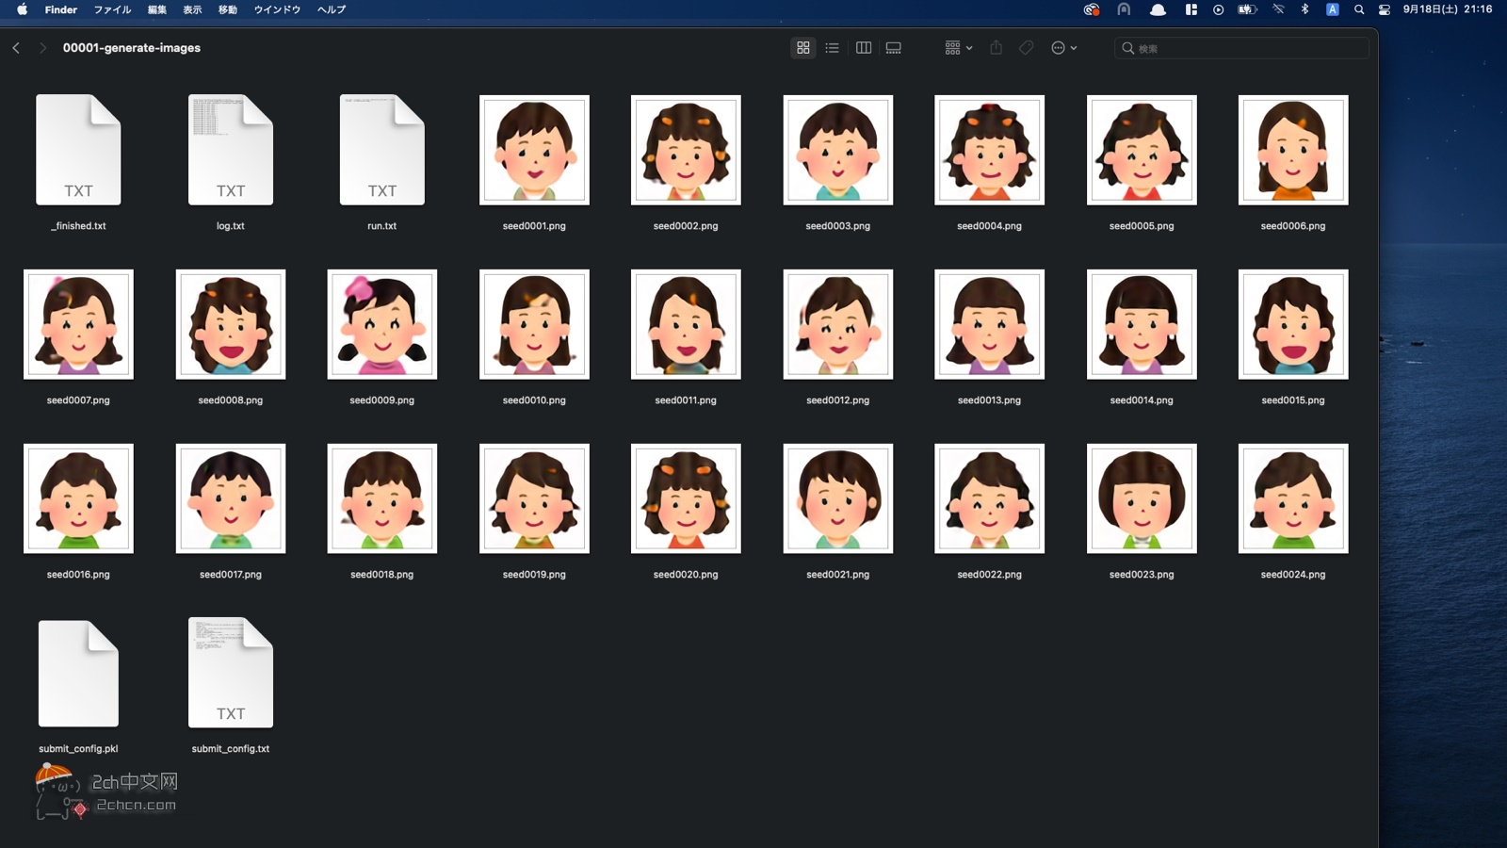Viewport: 1507px width, 848px height.
Task: Click the 00001-generate-images window title
Action: [x=132, y=48]
